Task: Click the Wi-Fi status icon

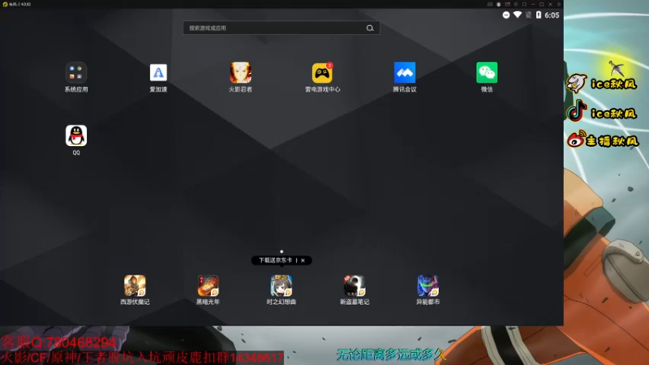Action: (518, 15)
